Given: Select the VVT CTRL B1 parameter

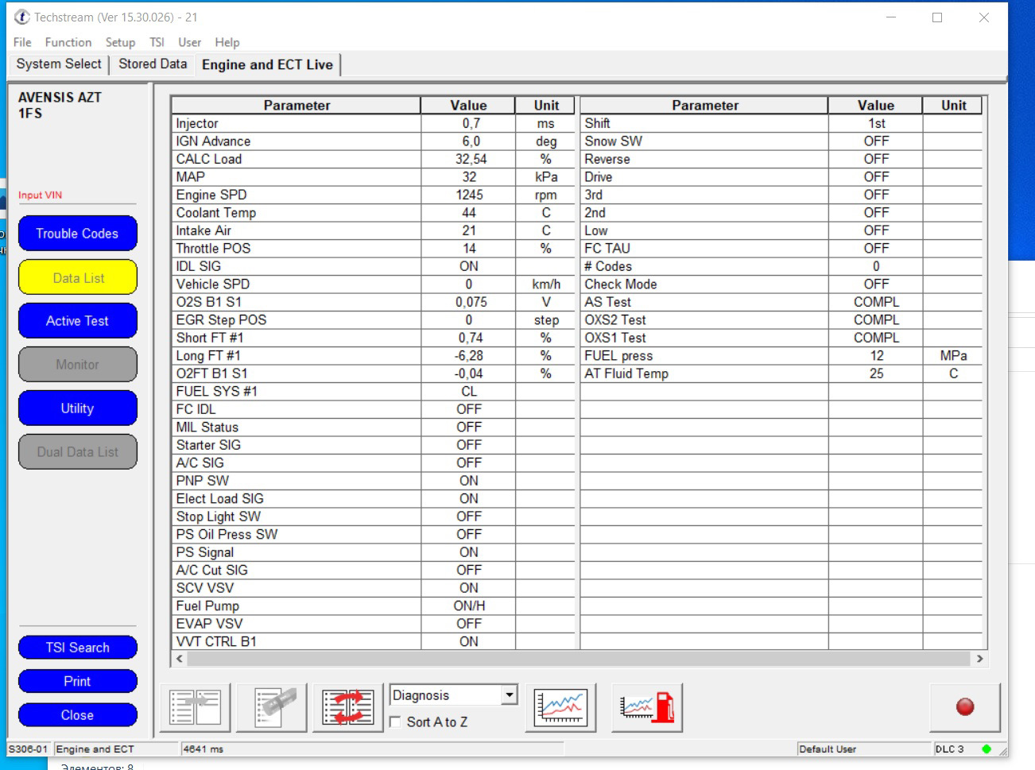Looking at the screenshot, I should [x=216, y=642].
